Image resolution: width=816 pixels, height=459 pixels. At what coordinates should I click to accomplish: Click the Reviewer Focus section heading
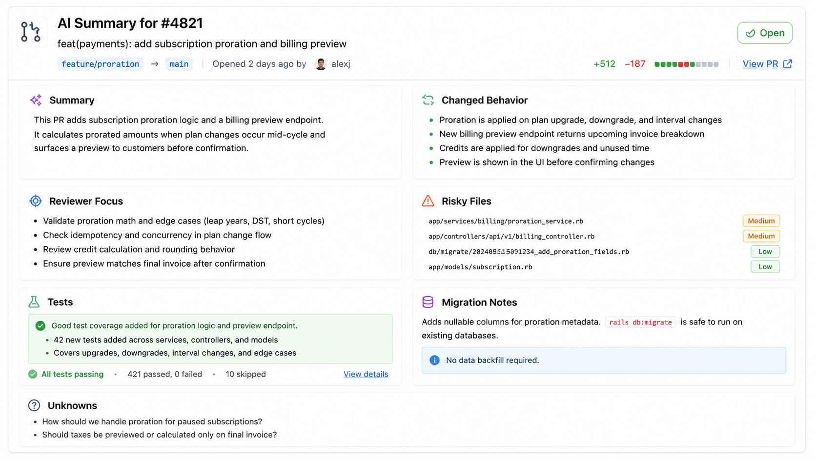pos(86,201)
